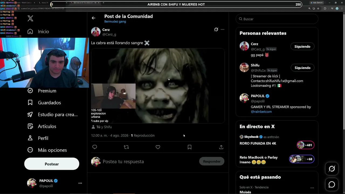This screenshot has width=345, height=194.
Task: Click the x.com address bar URL
Action: [43, 9]
